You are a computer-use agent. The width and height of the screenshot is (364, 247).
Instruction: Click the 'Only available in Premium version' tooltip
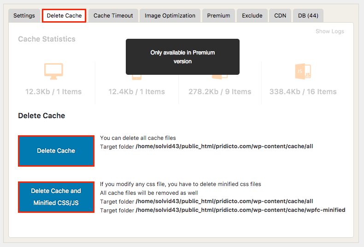click(x=182, y=57)
